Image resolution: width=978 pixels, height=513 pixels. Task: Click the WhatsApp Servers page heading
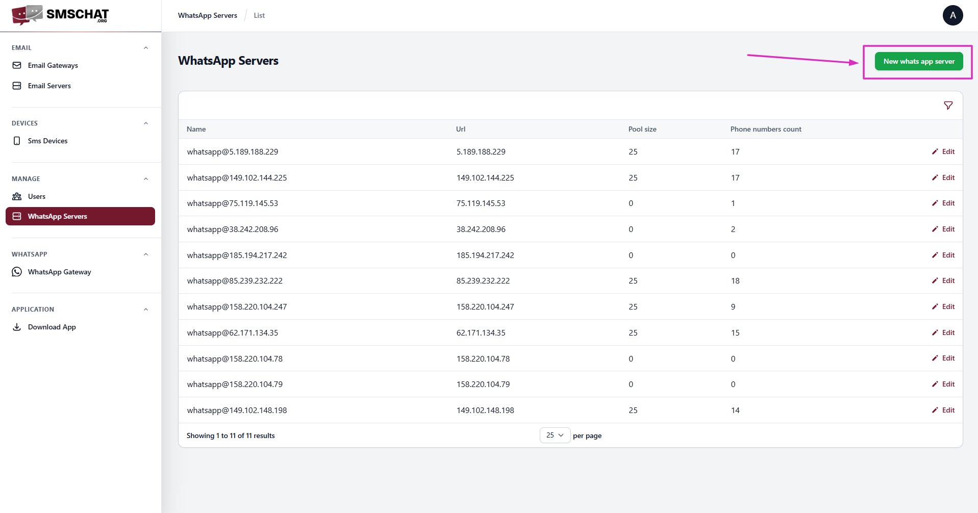tap(228, 61)
